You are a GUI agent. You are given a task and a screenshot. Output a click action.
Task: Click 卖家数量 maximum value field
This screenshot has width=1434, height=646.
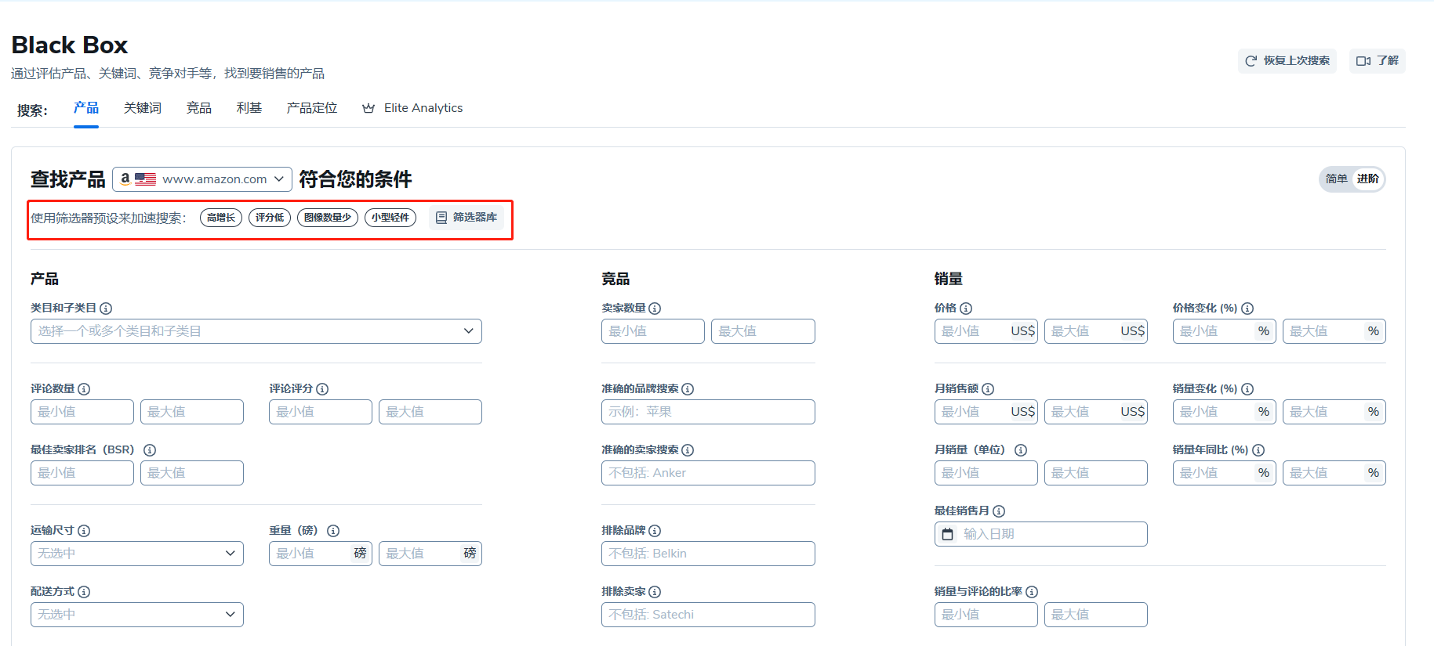coord(763,331)
